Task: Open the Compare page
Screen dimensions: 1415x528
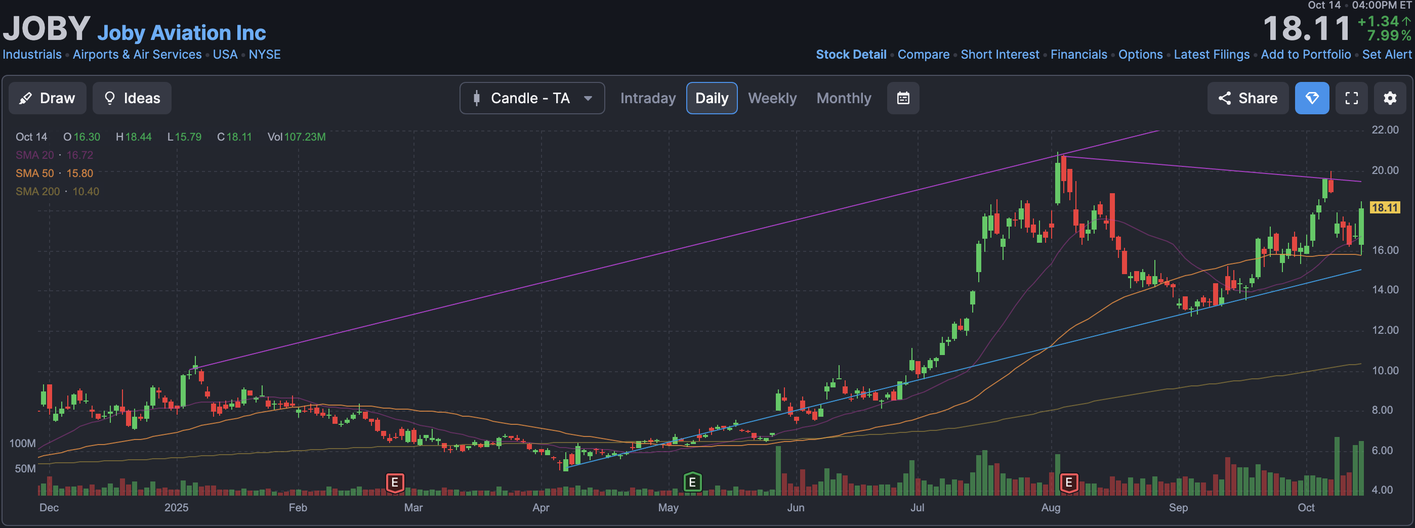Action: pyautogui.click(x=923, y=54)
